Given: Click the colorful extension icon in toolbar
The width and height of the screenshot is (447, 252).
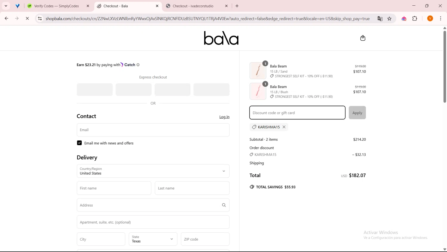Looking at the screenshot, I should [404, 19].
